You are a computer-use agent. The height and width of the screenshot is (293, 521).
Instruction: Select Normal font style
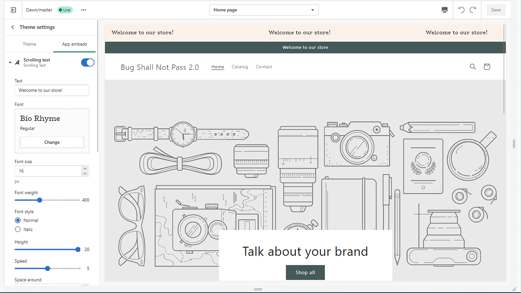[18, 220]
